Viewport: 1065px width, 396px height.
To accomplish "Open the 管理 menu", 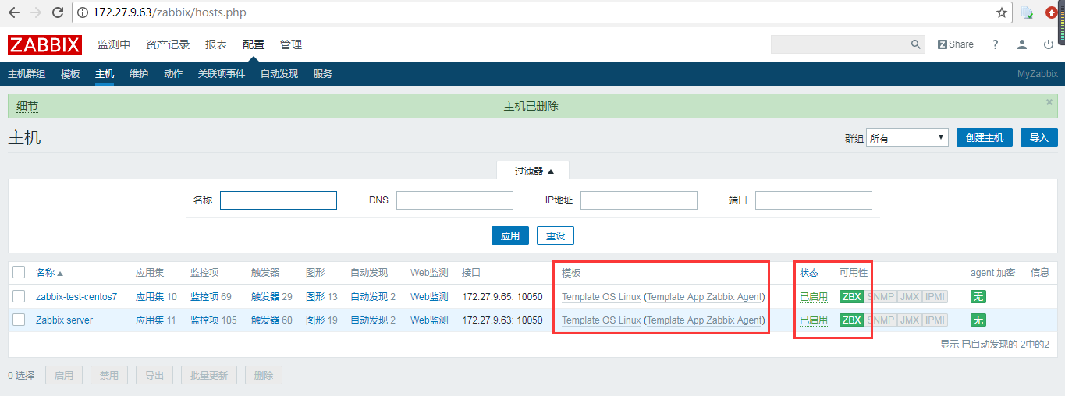I will tap(291, 44).
